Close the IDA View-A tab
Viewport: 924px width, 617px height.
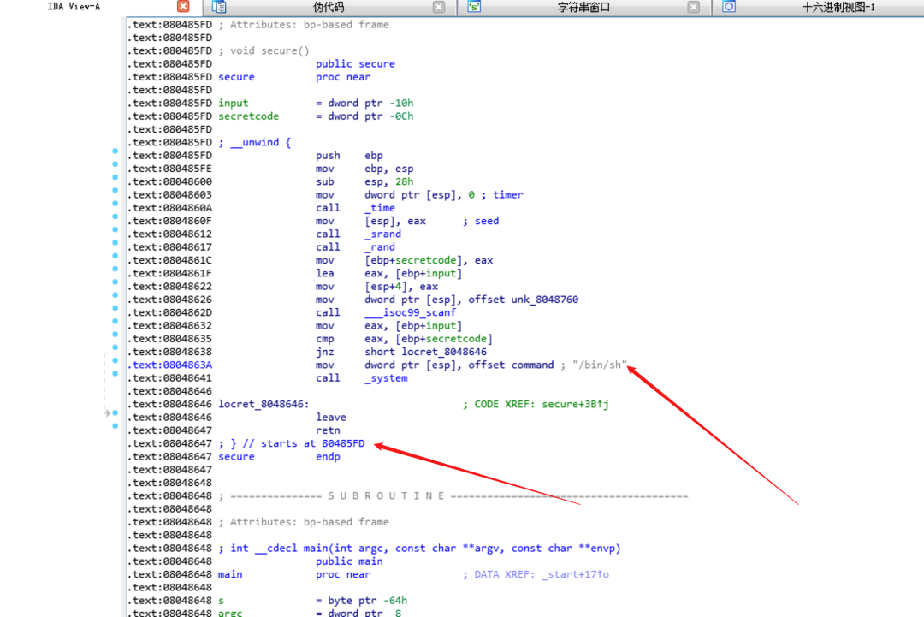[x=182, y=7]
